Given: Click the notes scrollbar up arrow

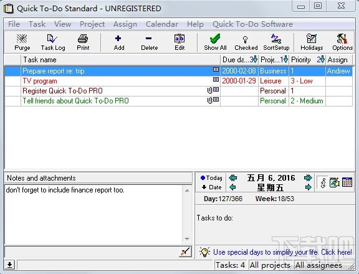Looking at the screenshot, I should point(187,191).
